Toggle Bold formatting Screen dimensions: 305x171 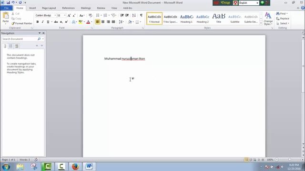pyautogui.click(x=38, y=22)
